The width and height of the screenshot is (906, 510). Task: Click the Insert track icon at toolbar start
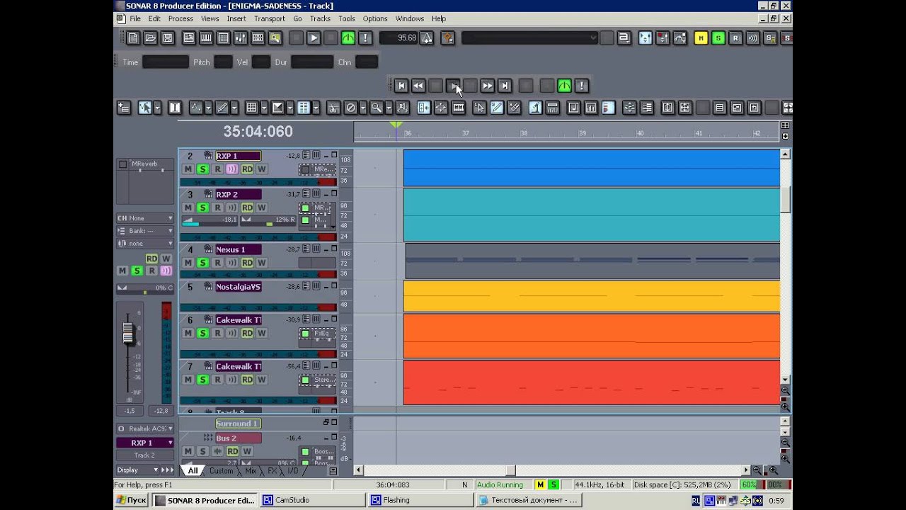tap(124, 108)
